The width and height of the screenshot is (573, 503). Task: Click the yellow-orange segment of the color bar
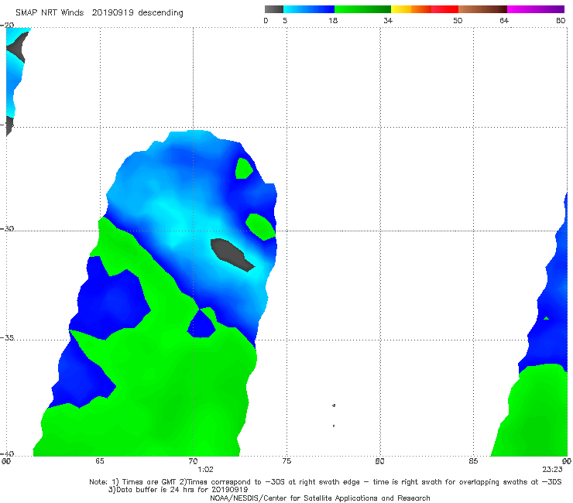(411, 9)
